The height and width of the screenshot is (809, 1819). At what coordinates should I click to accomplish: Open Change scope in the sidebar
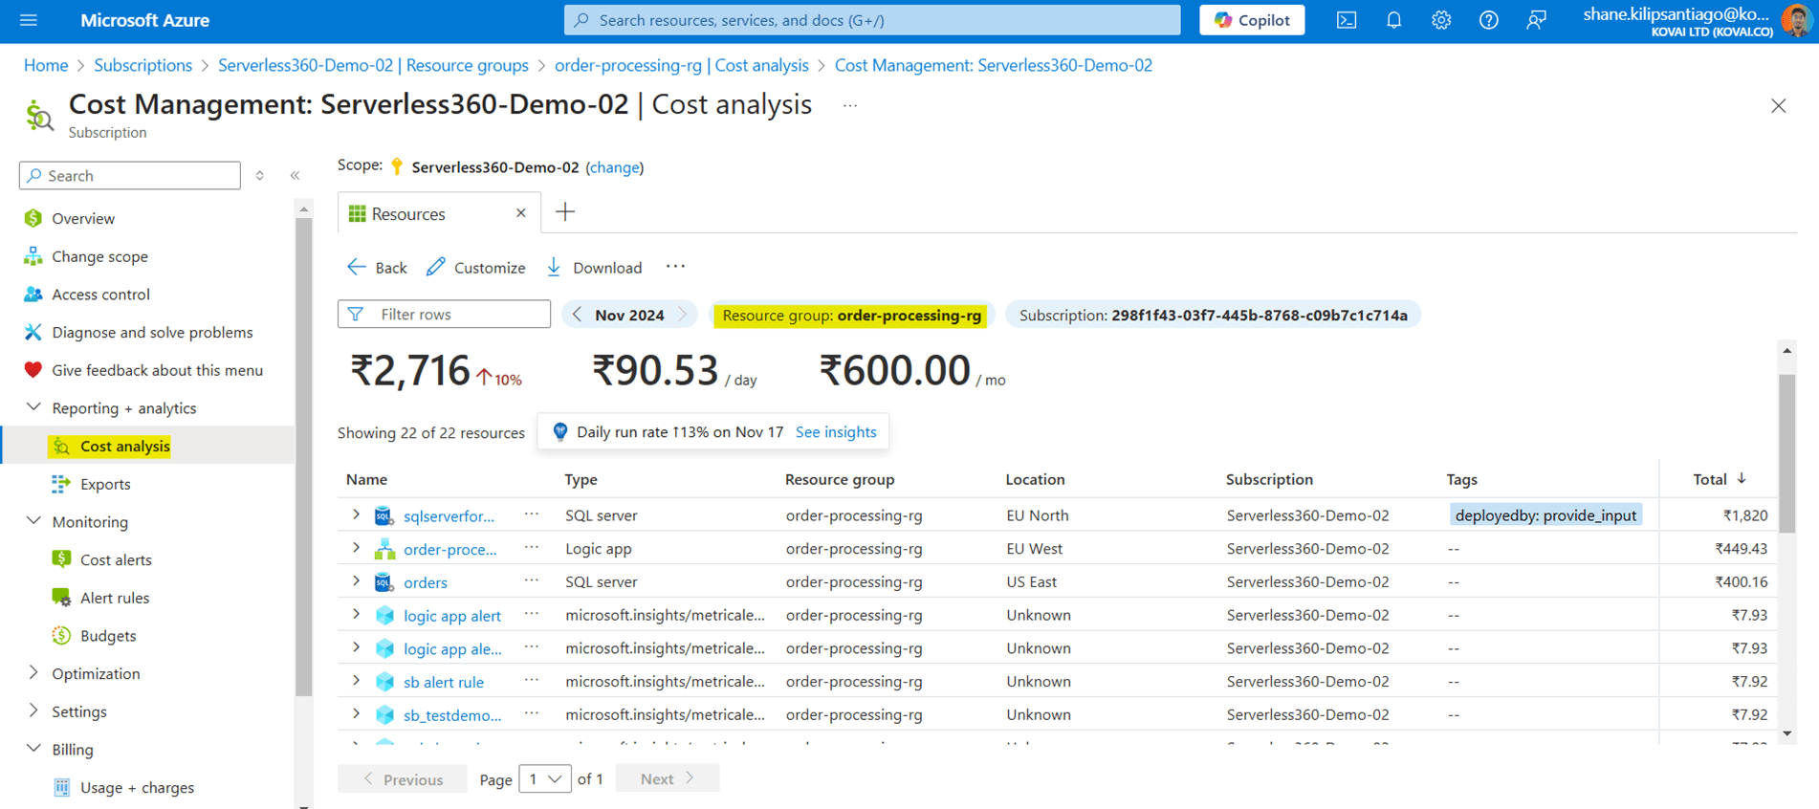pyautogui.click(x=99, y=256)
